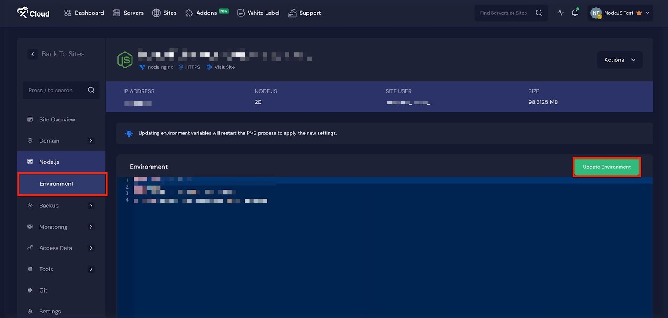
Task: Click the Monitoring icon
Action: click(x=30, y=227)
